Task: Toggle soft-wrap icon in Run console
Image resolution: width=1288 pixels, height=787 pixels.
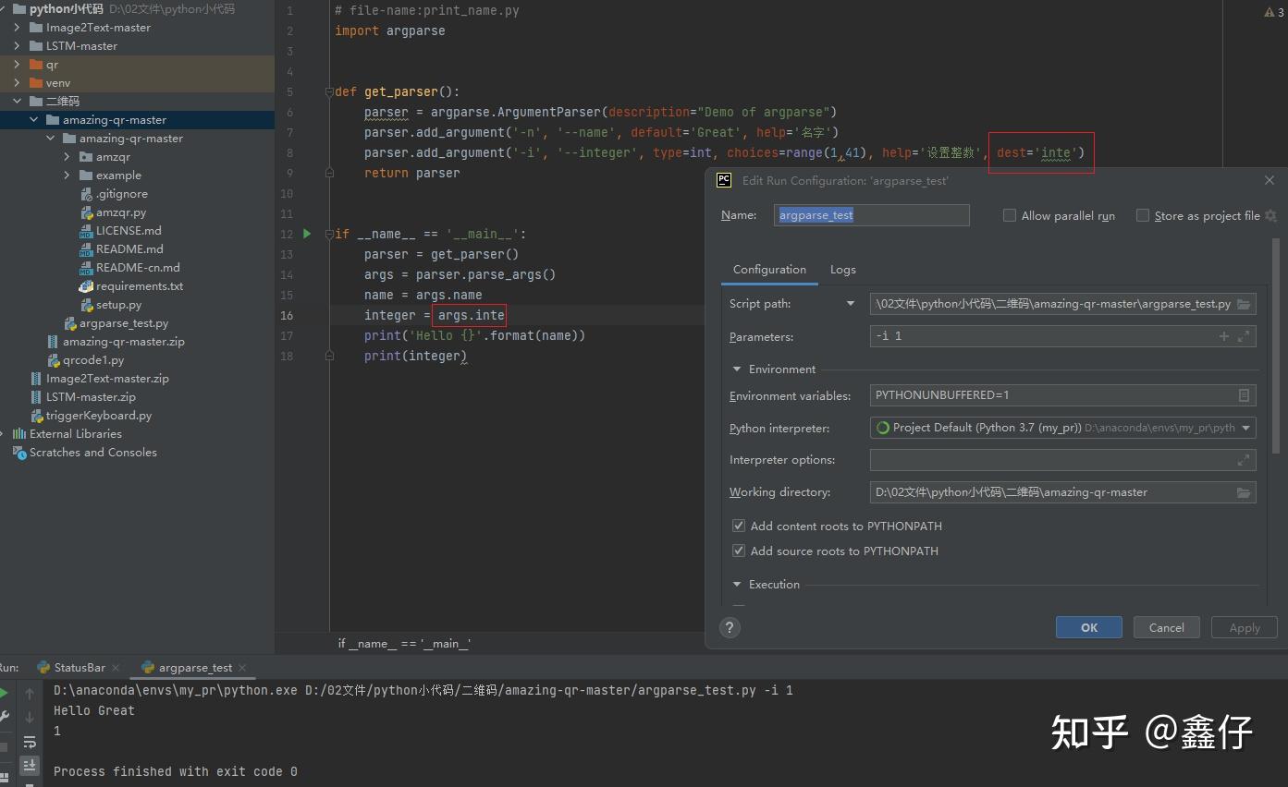Action: coord(30,742)
